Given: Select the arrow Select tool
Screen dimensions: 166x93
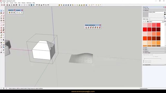Looking at the screenshot, I should point(1,11).
